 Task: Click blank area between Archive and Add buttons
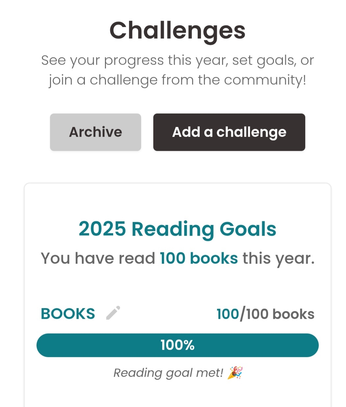click(147, 132)
